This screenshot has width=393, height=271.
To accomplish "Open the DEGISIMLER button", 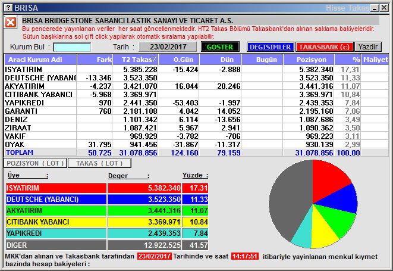I will click(270, 47).
